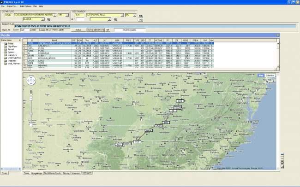
Task: Select the Route folder in tree
Action: [x=10, y=44]
